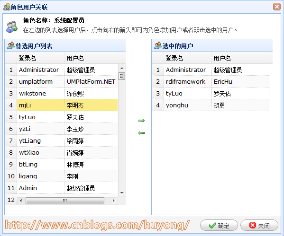Select the umplatform row

point(62,81)
